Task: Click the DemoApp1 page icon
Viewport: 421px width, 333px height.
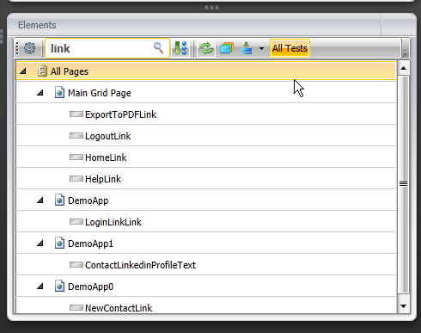Action: (x=59, y=244)
